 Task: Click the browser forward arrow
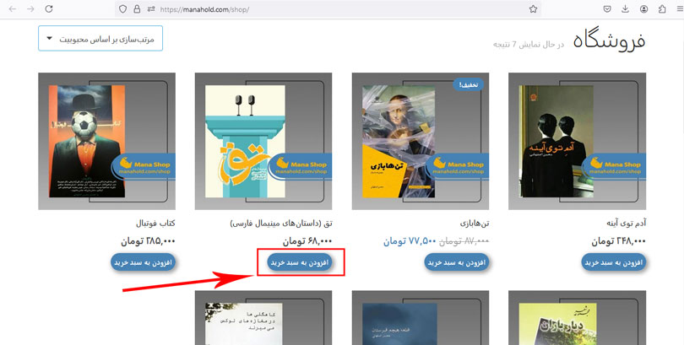tap(30, 8)
